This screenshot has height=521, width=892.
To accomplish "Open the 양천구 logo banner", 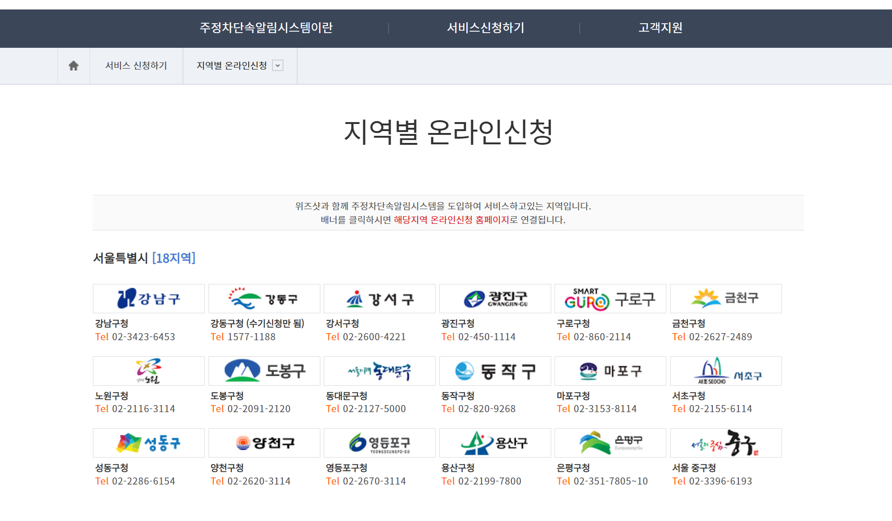I will point(264,443).
